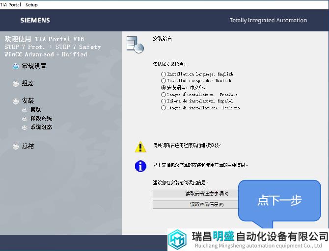Viewport: 329px width, 251px height.
Task: Click the 安装语言 section heading
Action: 163,39
